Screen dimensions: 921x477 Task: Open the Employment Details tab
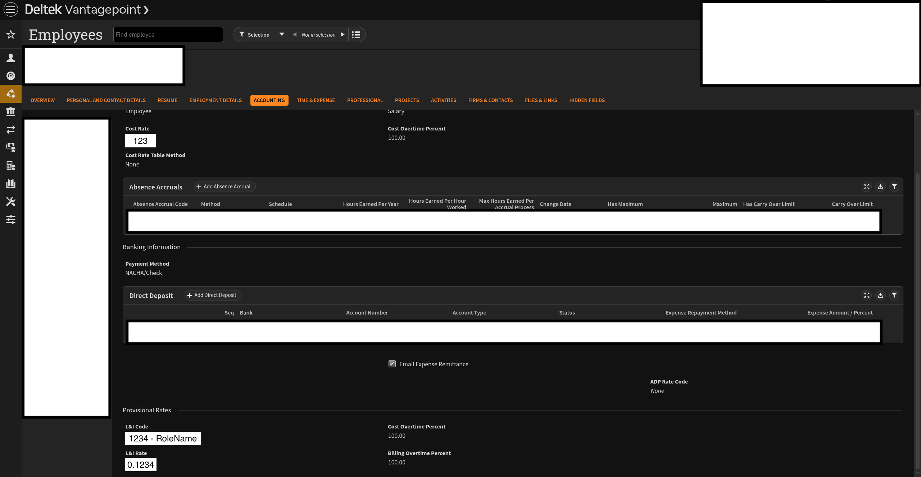pos(215,100)
